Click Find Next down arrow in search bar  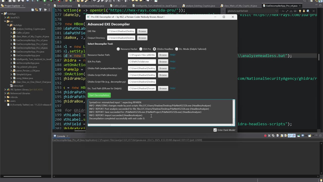(x=304, y=11)
